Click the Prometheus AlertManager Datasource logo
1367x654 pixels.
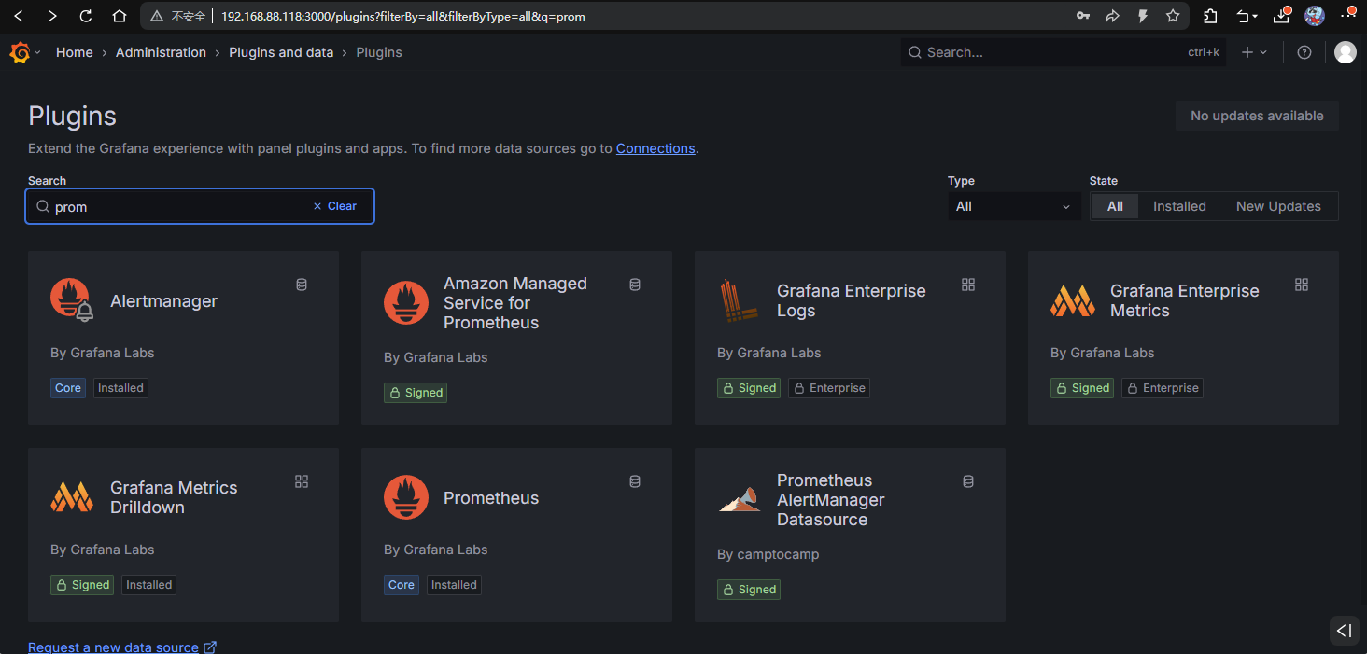click(x=740, y=500)
